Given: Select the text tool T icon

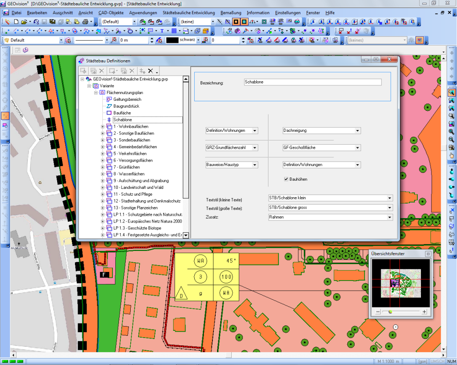Looking at the screenshot, I should 162,31.
